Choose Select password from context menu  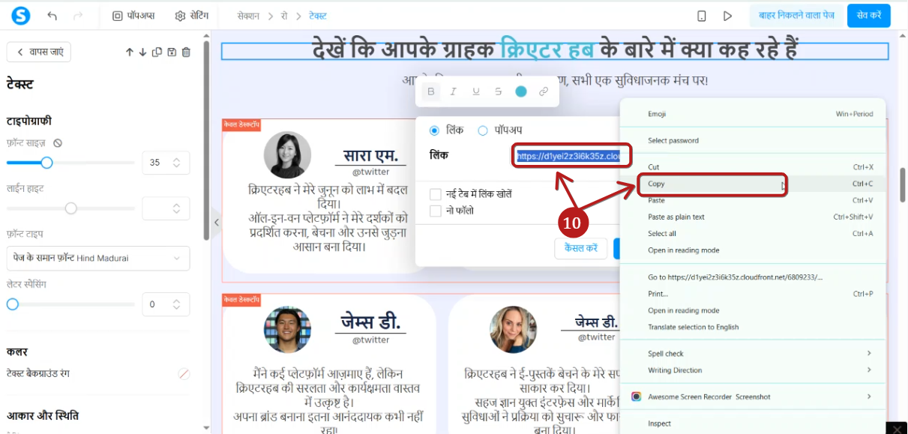(x=753, y=140)
